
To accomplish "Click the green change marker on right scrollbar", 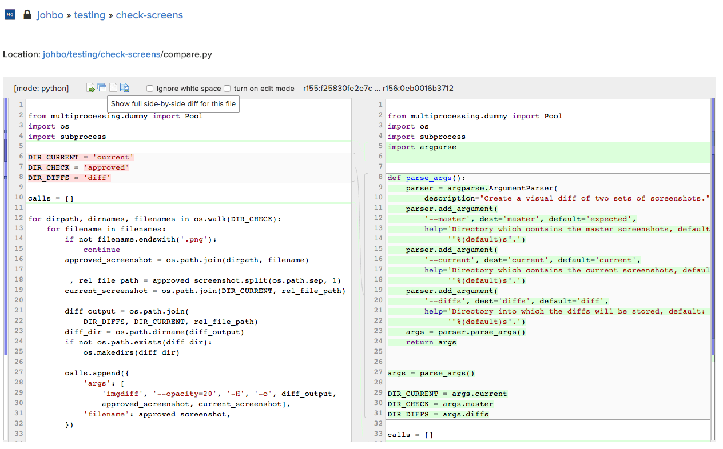I will pos(713,357).
